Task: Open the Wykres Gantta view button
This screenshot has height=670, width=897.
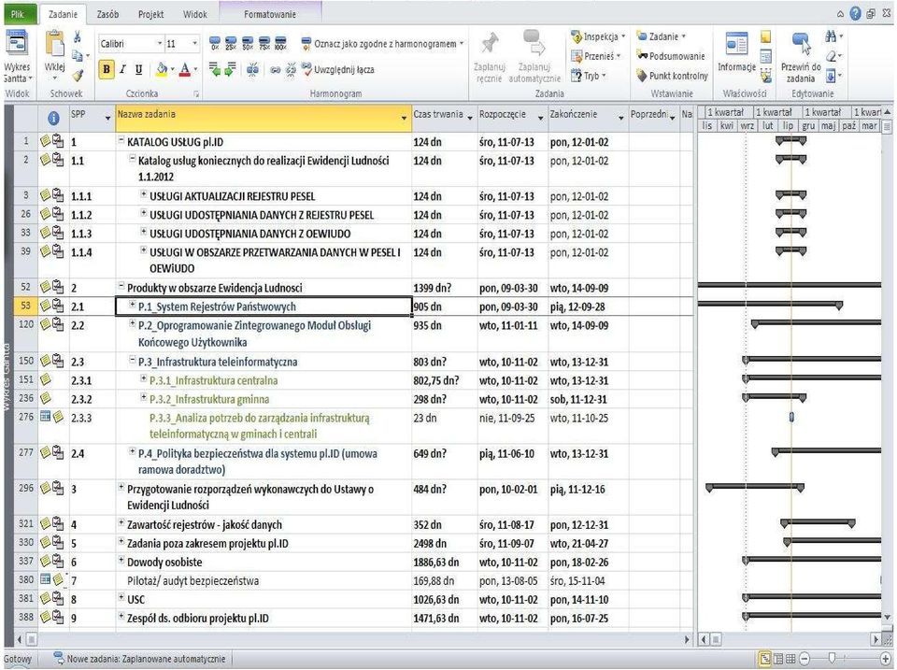Action: pyautogui.click(x=15, y=56)
